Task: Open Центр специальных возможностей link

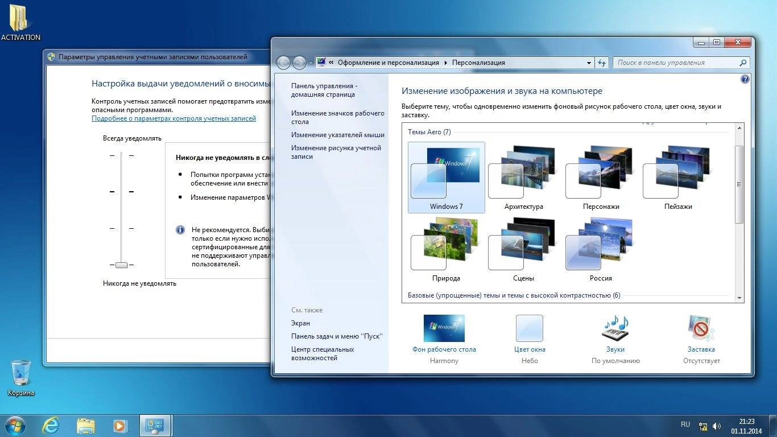Action: (323, 353)
